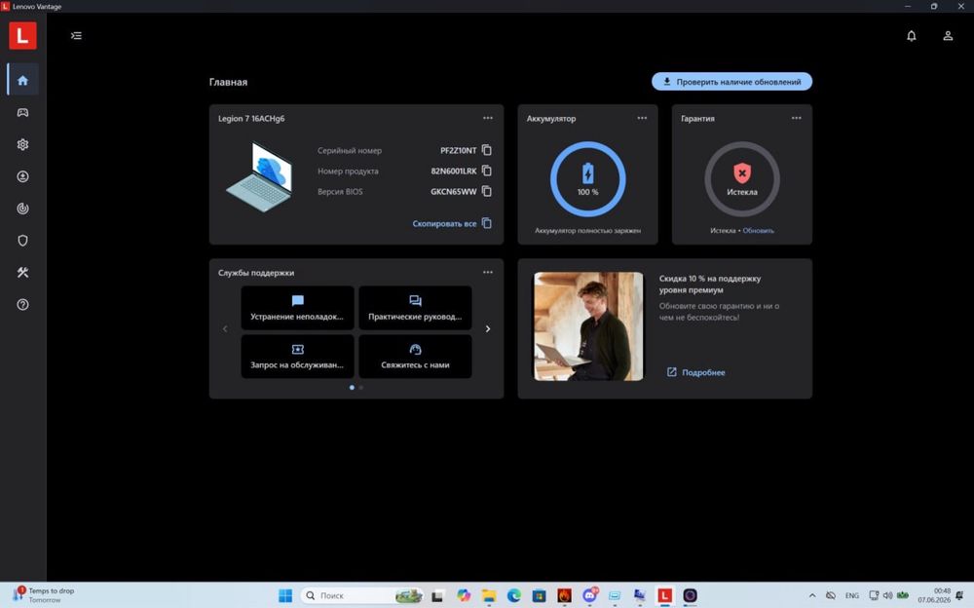The width and height of the screenshot is (974, 608).
Task: Open hardware tools wrench icon in sidebar
Action: click(23, 272)
